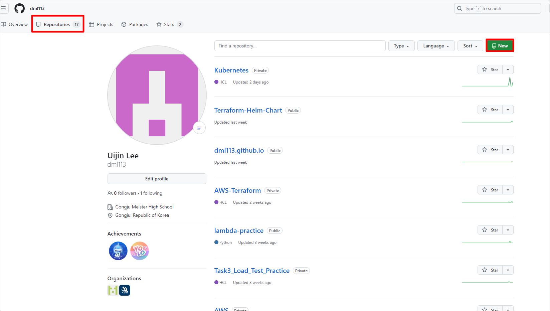The height and width of the screenshot is (311, 550).
Task: Expand list dropdown next to Task3_Load_Test_Practice Star
Action: 508,270
